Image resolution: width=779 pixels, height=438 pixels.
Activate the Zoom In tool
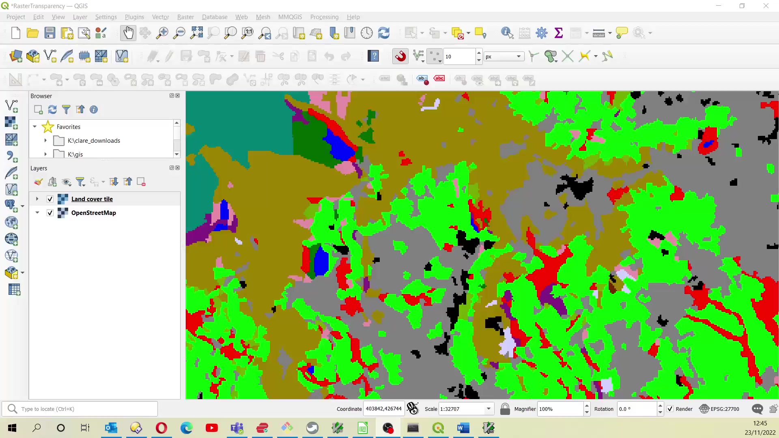click(x=162, y=33)
